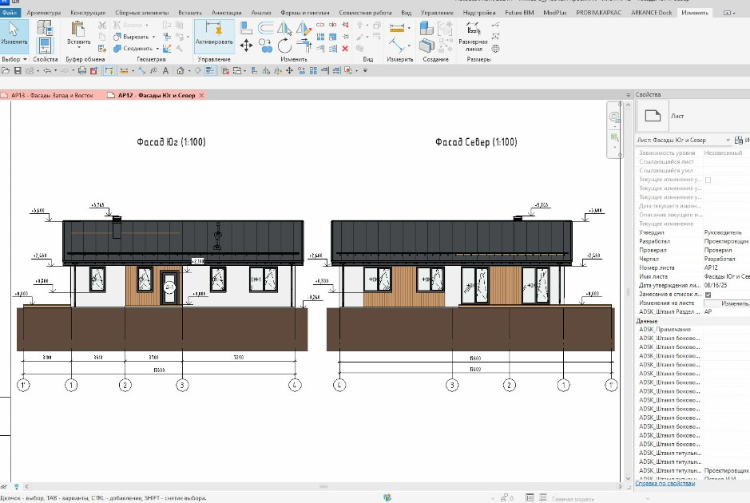
Task: Click Default 3D view house icon
Action: (181, 71)
